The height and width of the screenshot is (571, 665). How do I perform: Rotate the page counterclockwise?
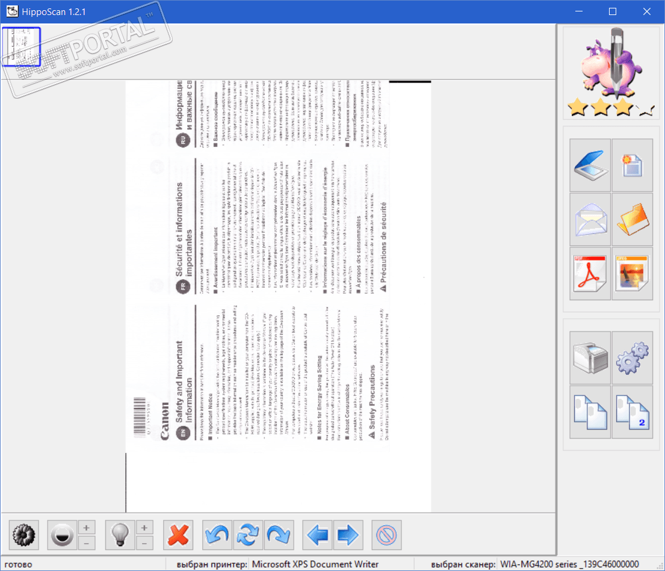[x=217, y=535]
